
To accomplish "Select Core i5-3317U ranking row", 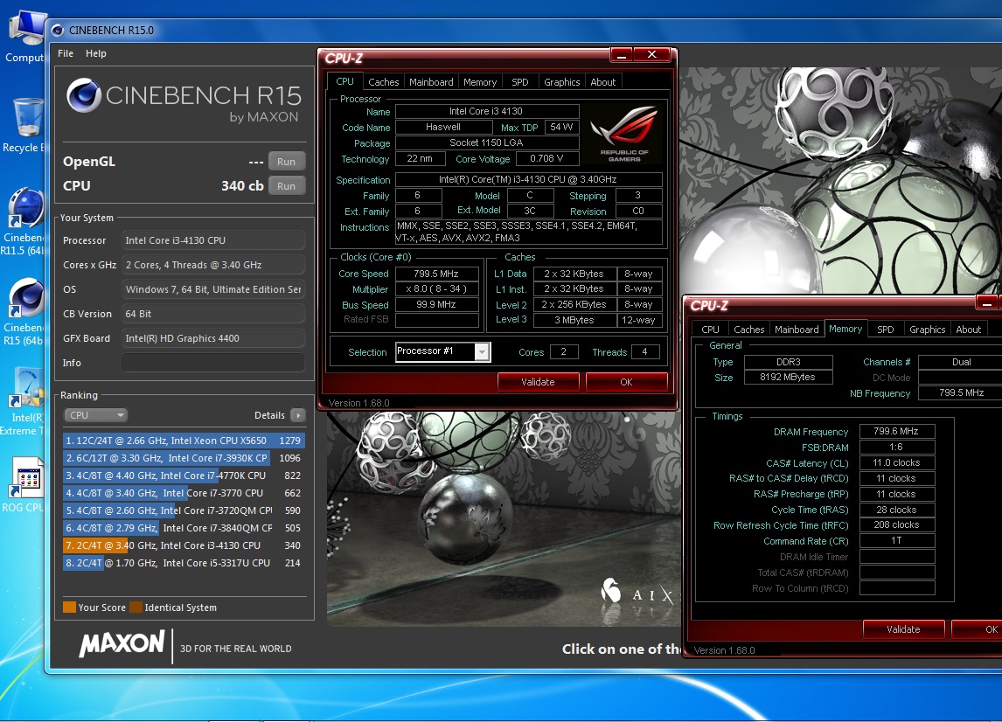I will click(x=184, y=563).
